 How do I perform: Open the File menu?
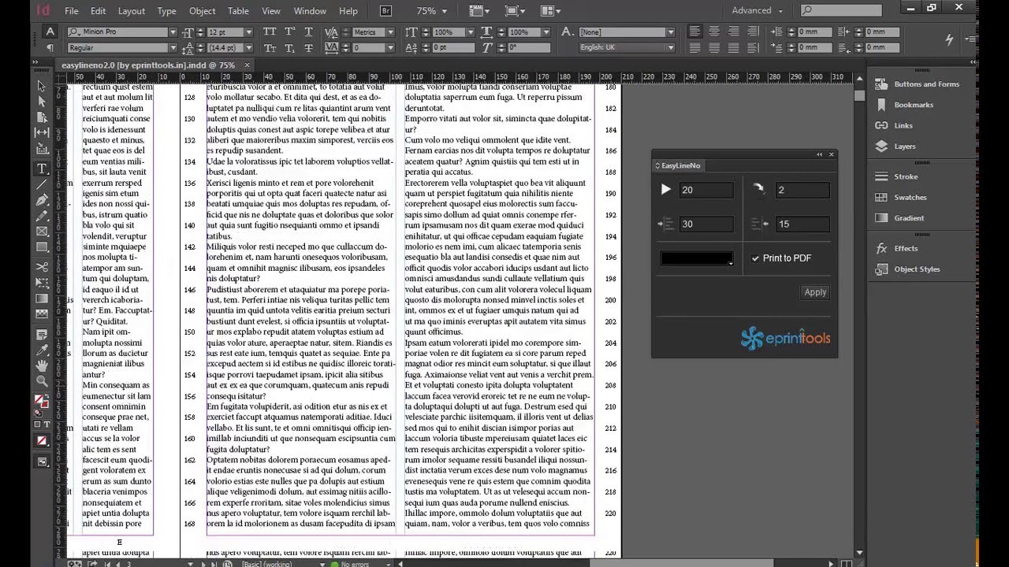click(x=72, y=11)
